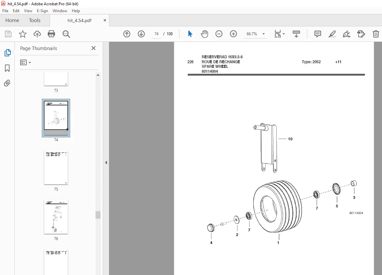Image resolution: width=382 pixels, height=275 pixels.
Task: Open the thumbnail options dropdown menu
Action: pyautogui.click(x=25, y=63)
